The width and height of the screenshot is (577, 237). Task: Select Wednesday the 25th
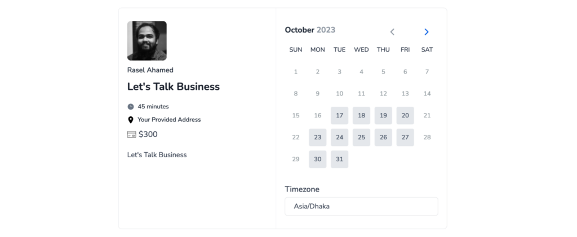pyautogui.click(x=361, y=138)
